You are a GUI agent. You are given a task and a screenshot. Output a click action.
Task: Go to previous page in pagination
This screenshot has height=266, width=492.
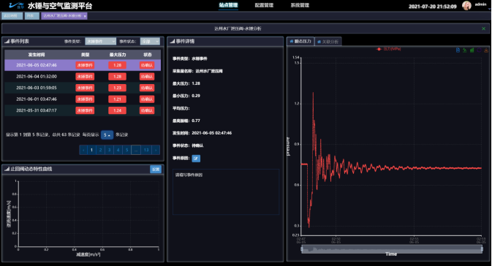pyautogui.click(x=83, y=150)
